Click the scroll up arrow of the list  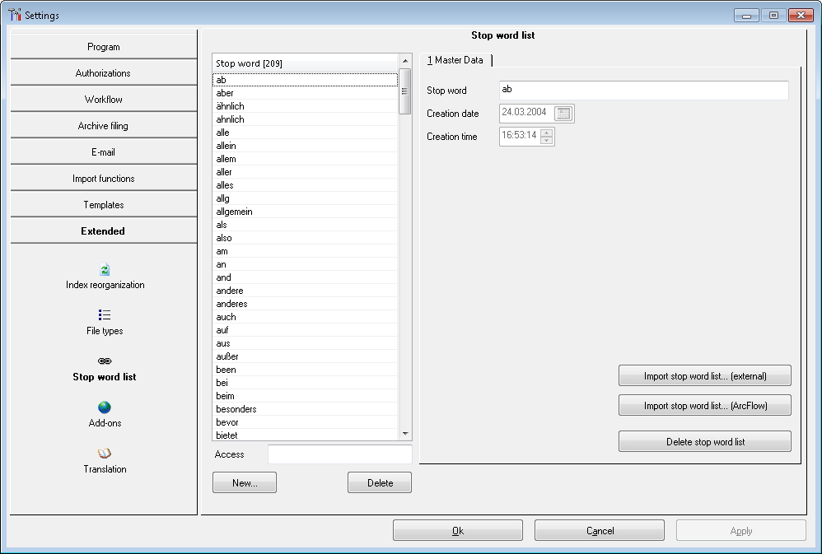tap(405, 61)
